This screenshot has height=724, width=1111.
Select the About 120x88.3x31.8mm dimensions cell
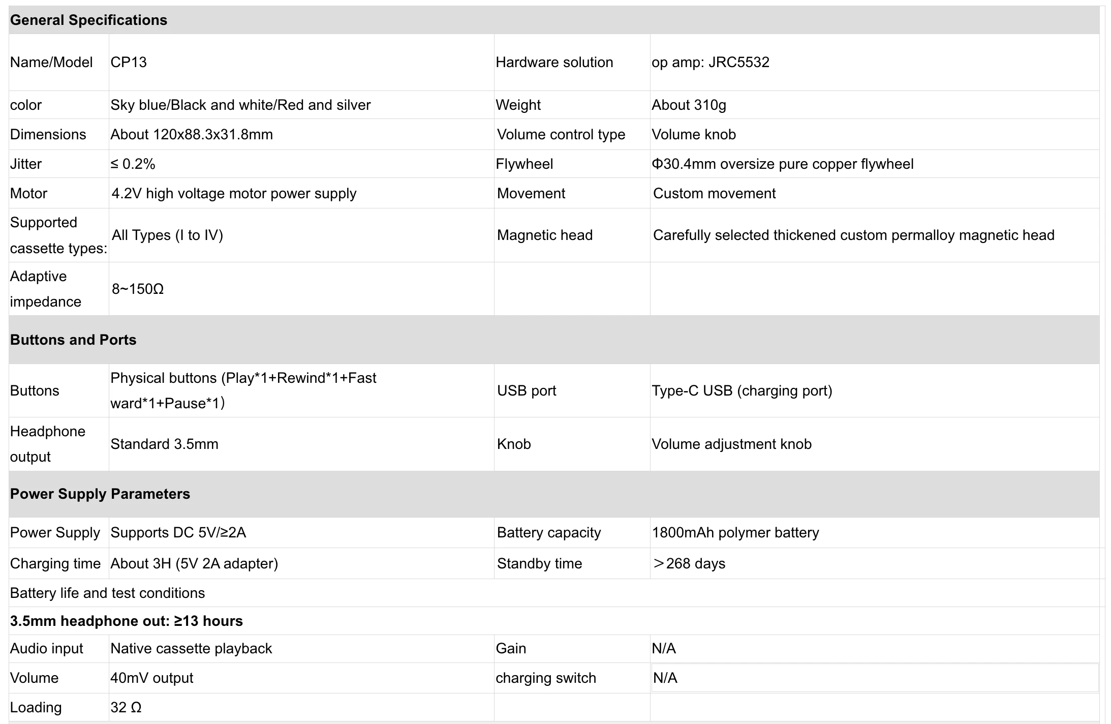[301, 134]
